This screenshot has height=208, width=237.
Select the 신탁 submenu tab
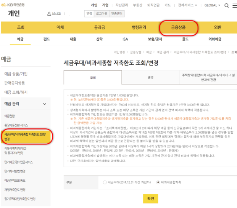pos(100,39)
